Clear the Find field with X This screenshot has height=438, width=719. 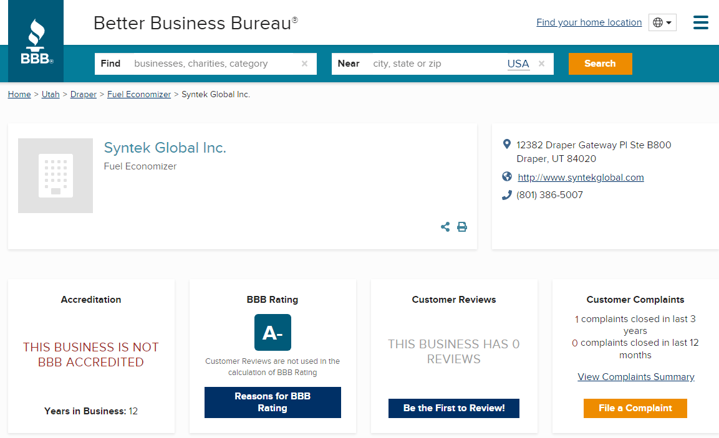pos(304,64)
